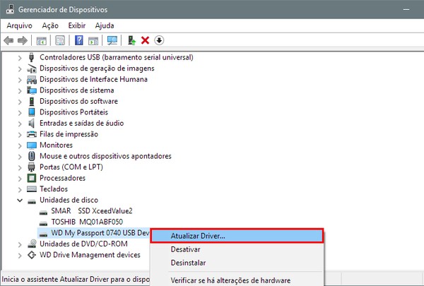The width and height of the screenshot is (424, 286).
Task: Click the Processadores chip icon
Action: pyautogui.click(x=32, y=178)
